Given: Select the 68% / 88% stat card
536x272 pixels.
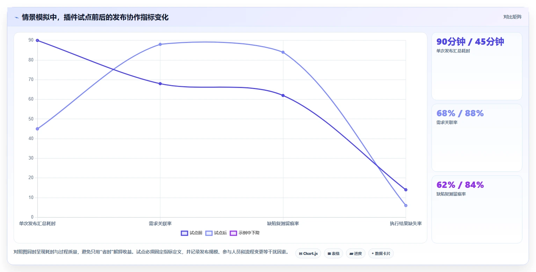Looking at the screenshot, I should (x=477, y=138).
